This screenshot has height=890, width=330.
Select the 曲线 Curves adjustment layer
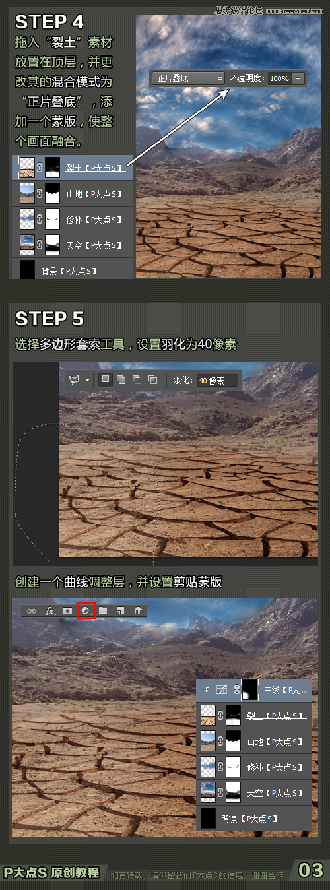254,690
